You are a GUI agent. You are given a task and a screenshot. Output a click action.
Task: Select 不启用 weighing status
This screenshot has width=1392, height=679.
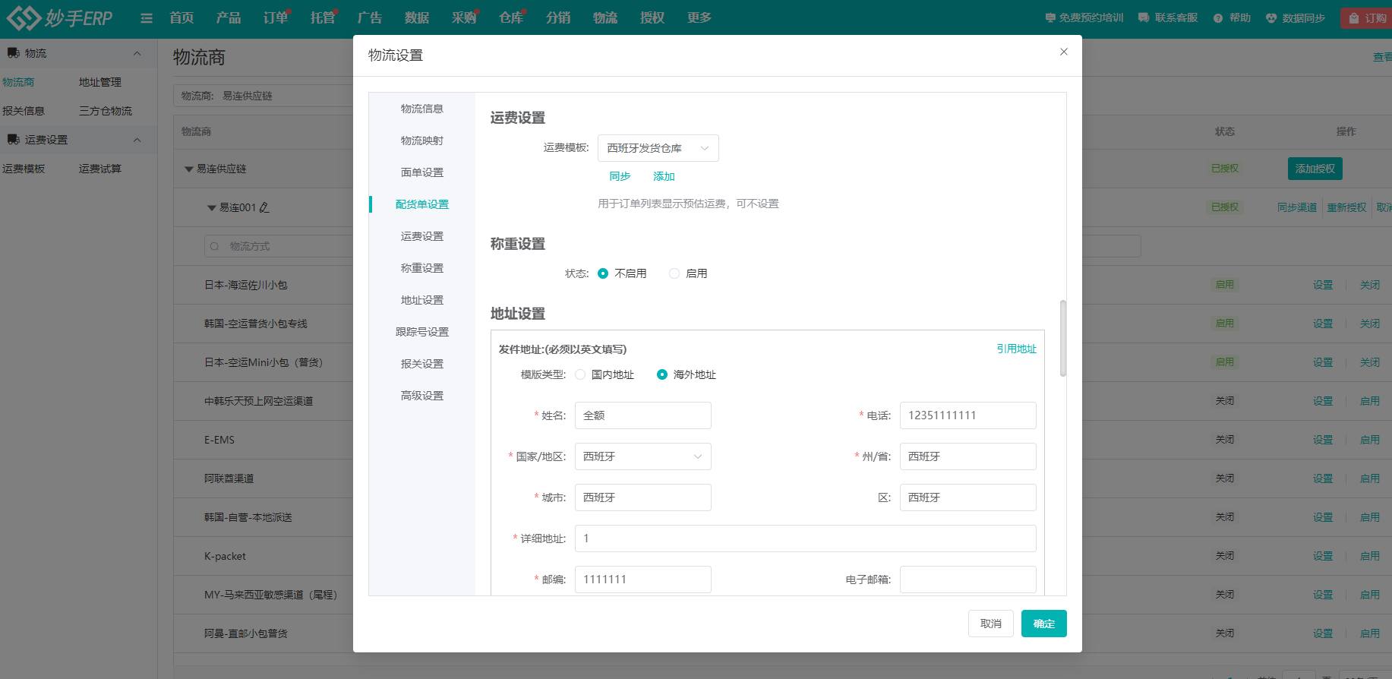point(603,273)
